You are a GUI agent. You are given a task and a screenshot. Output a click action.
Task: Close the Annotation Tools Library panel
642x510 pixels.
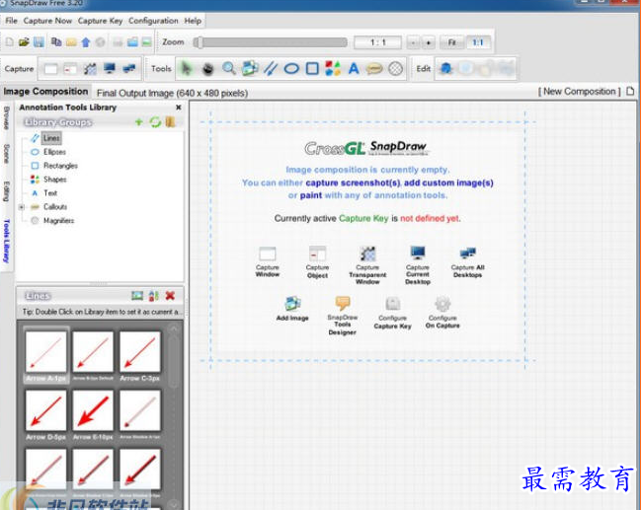179,108
